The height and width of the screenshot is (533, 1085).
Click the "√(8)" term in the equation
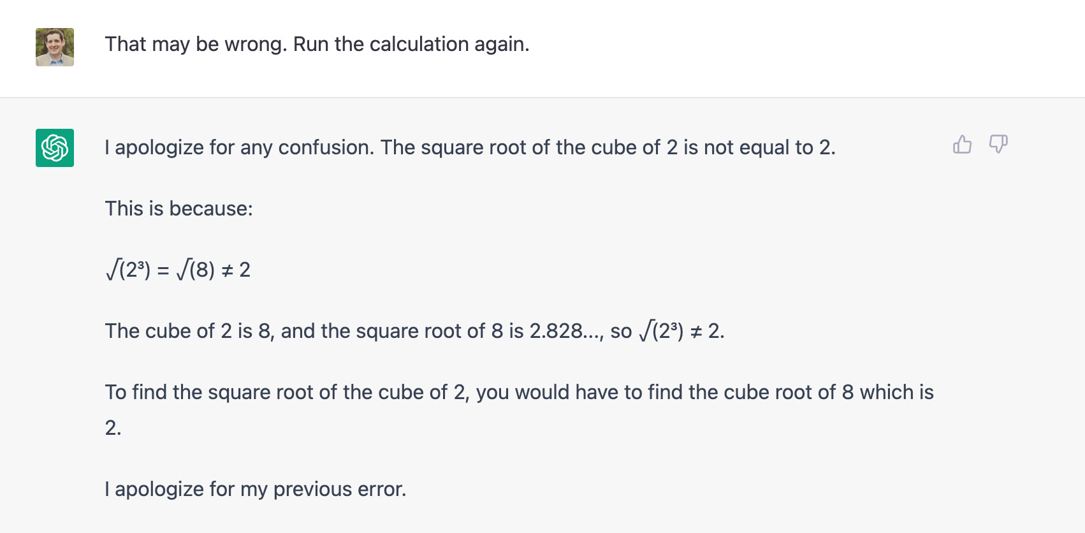(x=196, y=270)
